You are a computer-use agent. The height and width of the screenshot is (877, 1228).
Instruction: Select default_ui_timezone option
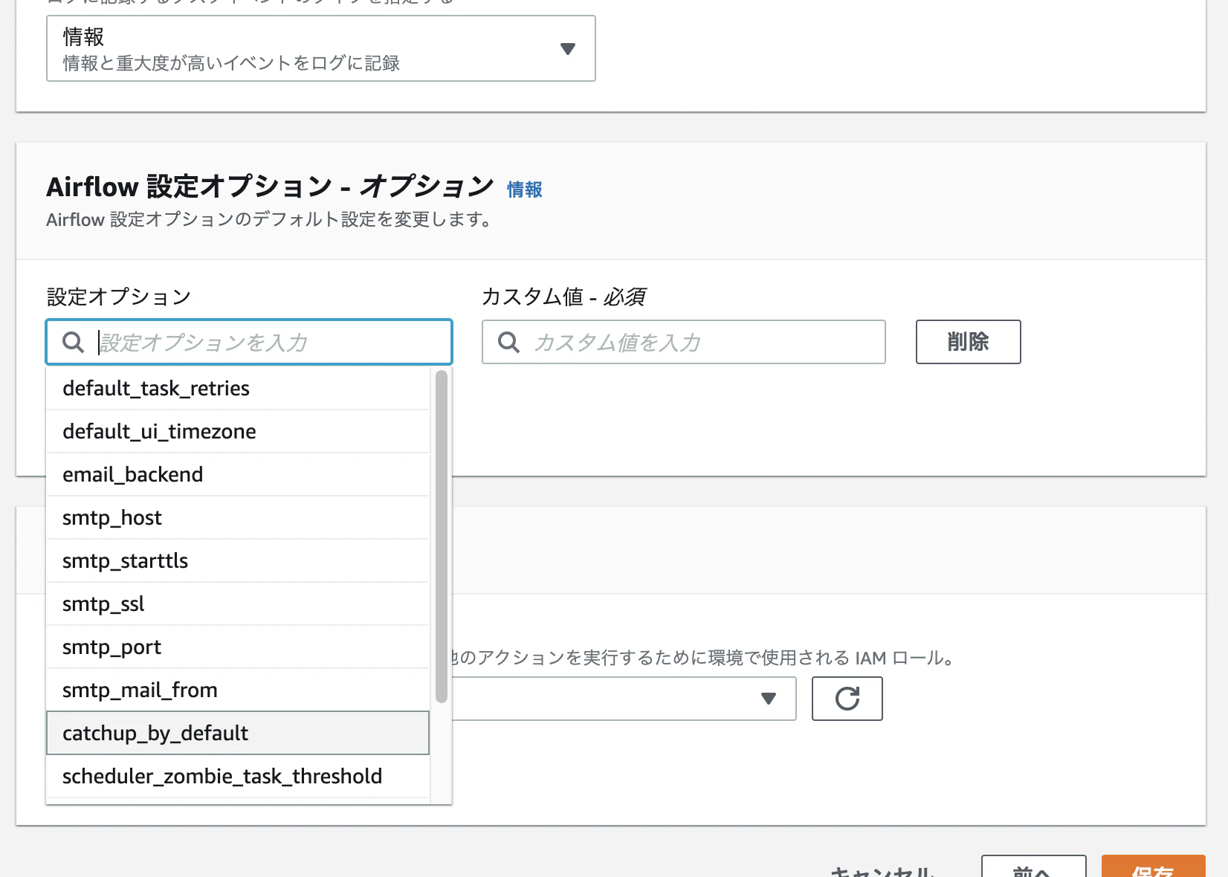click(238, 432)
